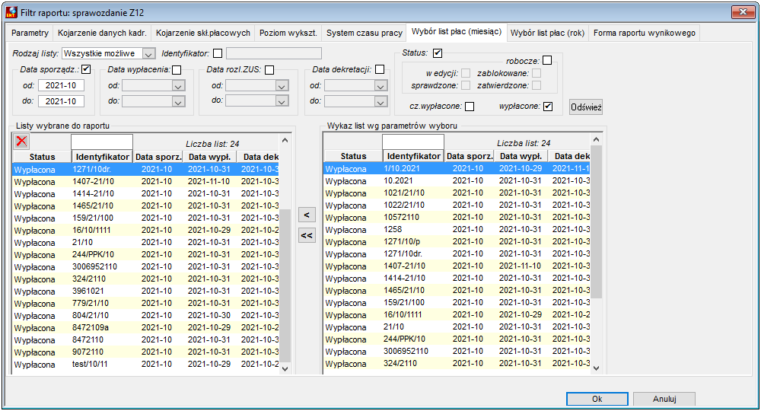Move one list left with single arrow button
Image resolution: width=761 pixels, height=411 pixels.
[306, 215]
